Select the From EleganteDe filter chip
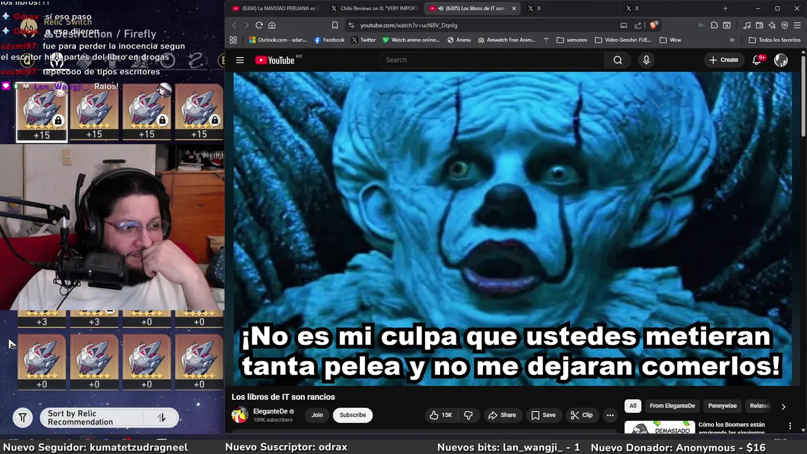 tap(672, 406)
